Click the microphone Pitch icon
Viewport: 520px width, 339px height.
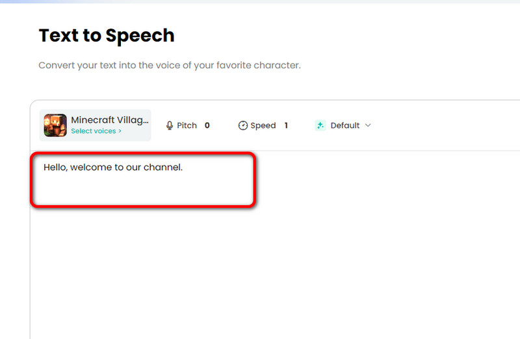170,125
